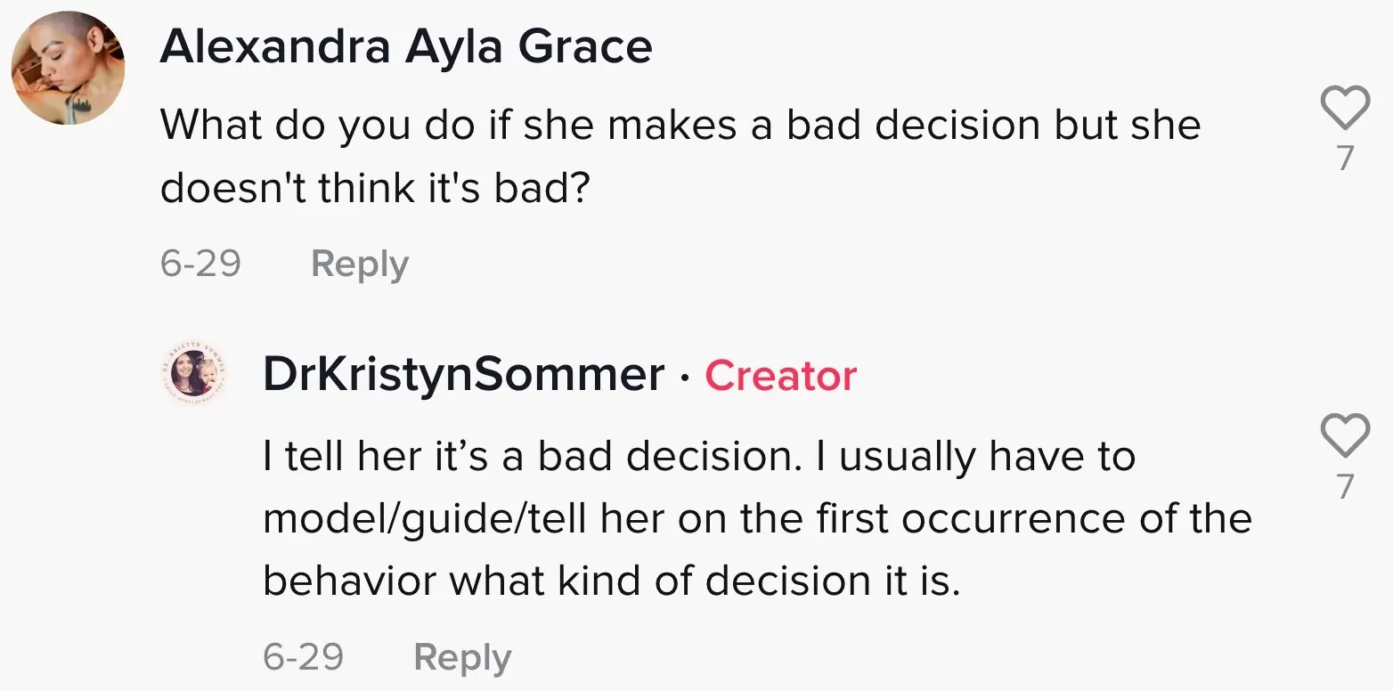The height and width of the screenshot is (691, 1393).
Task: Go to the DrKristynSommer username link
Action: [x=463, y=375]
